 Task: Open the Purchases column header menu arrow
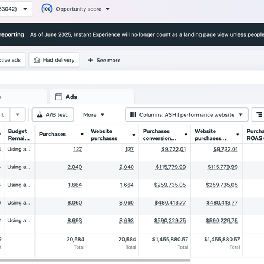click(x=82, y=135)
